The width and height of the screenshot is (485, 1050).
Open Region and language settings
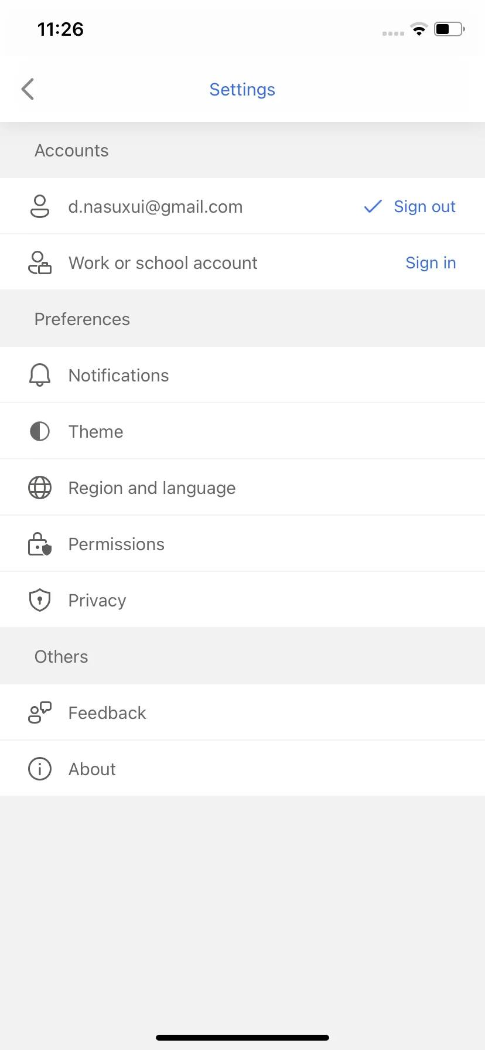tap(243, 487)
